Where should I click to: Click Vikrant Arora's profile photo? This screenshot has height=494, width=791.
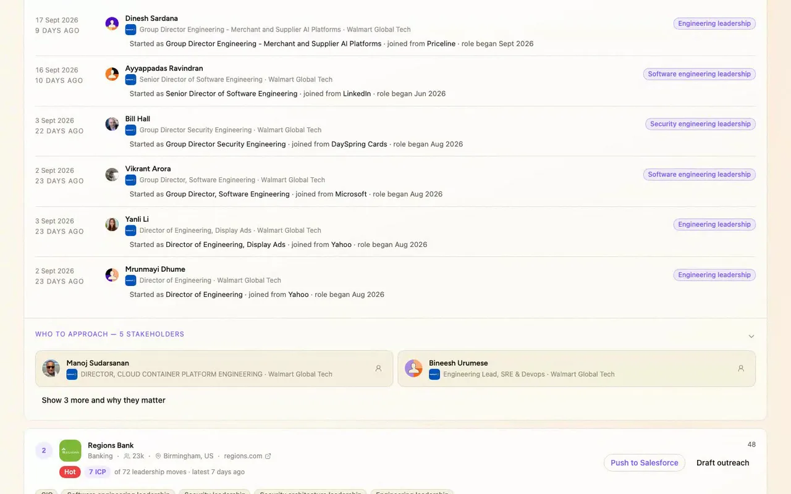tap(112, 175)
